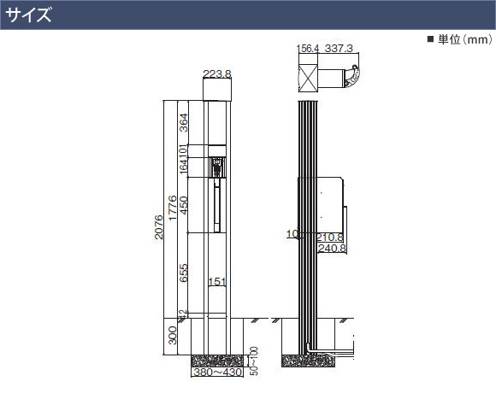Click the 1776 height dimension label
The width and height of the screenshot is (496, 393).
click(x=173, y=208)
